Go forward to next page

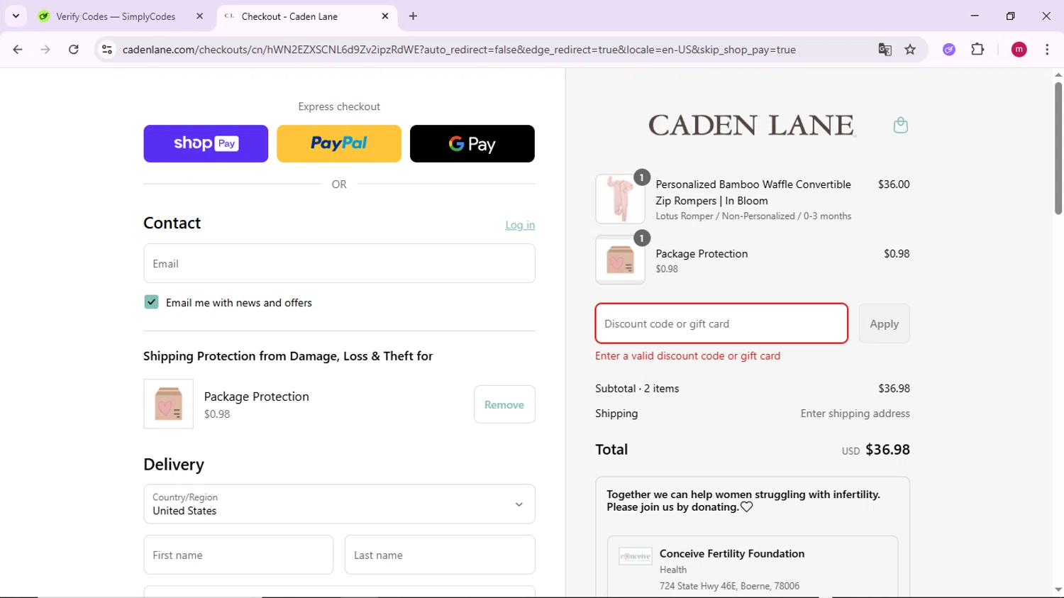45,50
